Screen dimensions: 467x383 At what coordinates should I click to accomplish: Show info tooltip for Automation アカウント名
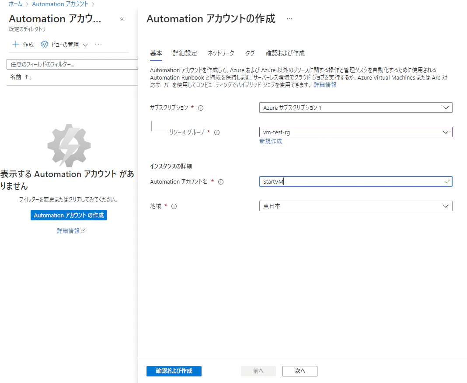pos(221,182)
